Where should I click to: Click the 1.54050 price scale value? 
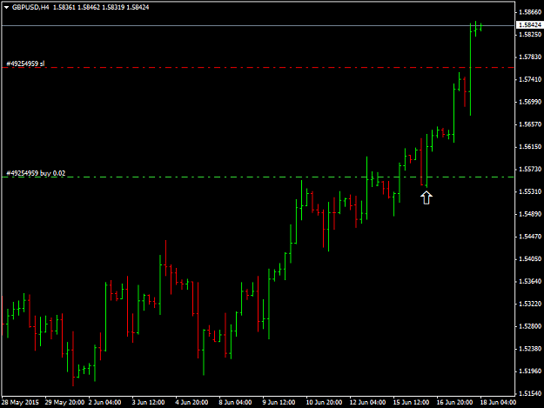coord(530,259)
